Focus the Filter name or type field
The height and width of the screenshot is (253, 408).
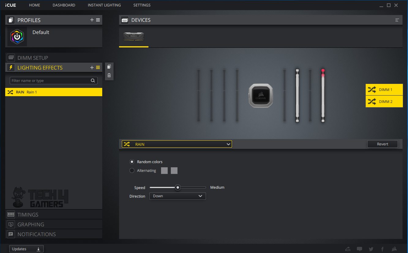pyautogui.click(x=54, y=81)
